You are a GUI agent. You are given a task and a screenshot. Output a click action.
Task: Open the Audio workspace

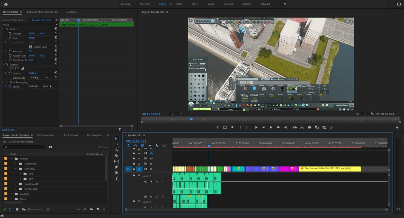pyautogui.click(x=211, y=4)
